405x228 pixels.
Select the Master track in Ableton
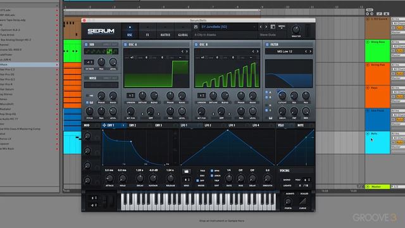tap(377, 187)
